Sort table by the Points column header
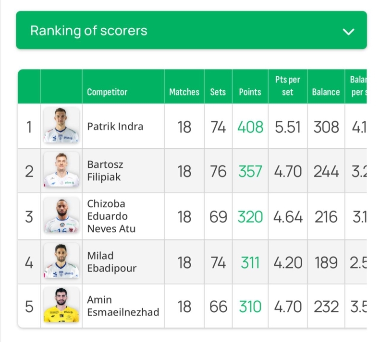 (x=250, y=92)
